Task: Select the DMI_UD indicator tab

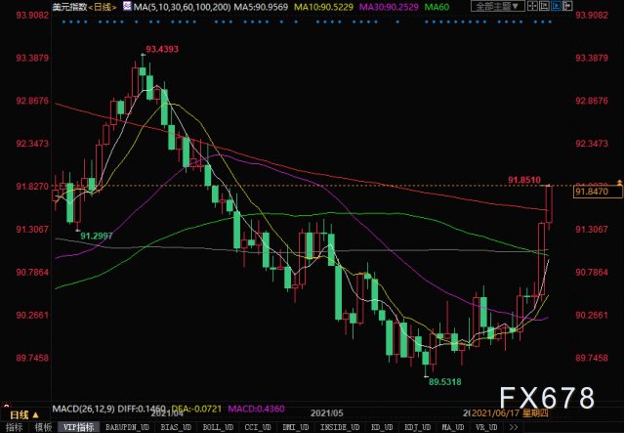Action: coord(295,427)
